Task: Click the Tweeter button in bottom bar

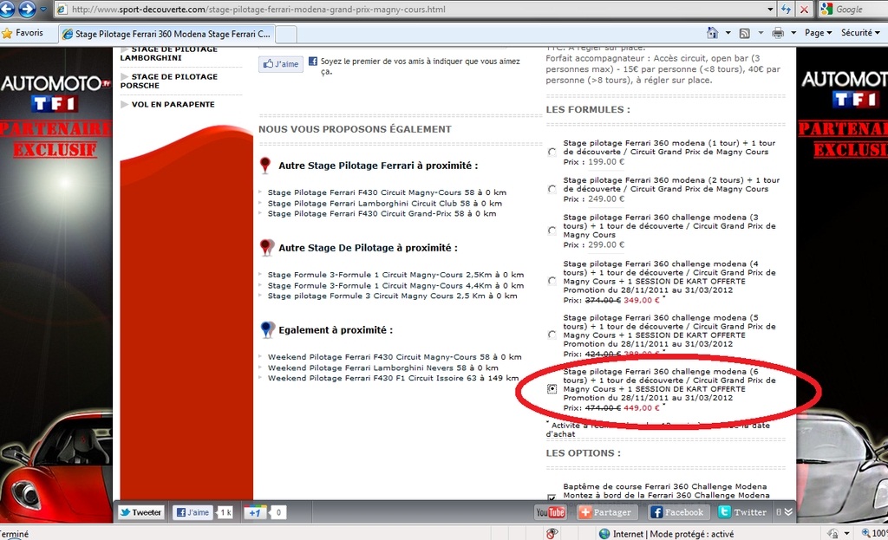Action: click(140, 512)
